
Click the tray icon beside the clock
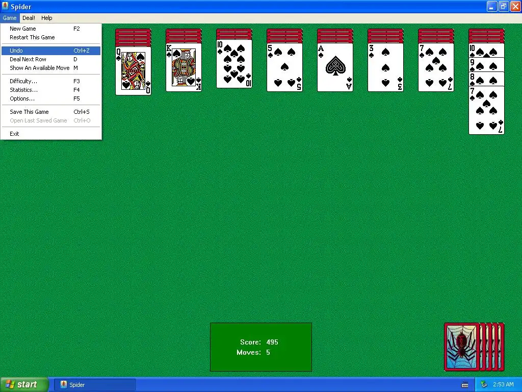pos(484,385)
